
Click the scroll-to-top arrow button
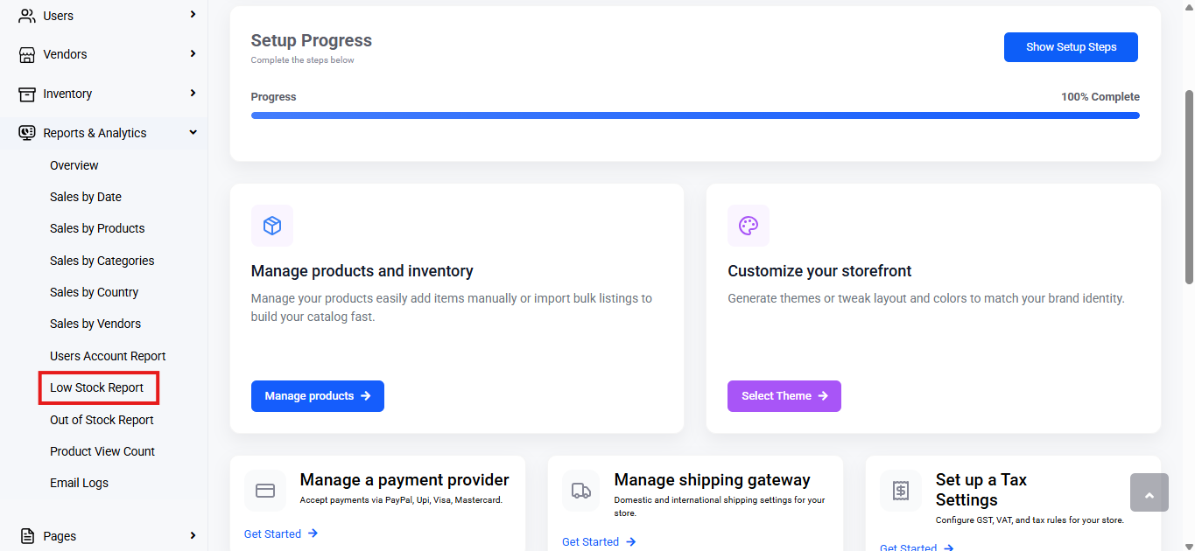point(1149,492)
